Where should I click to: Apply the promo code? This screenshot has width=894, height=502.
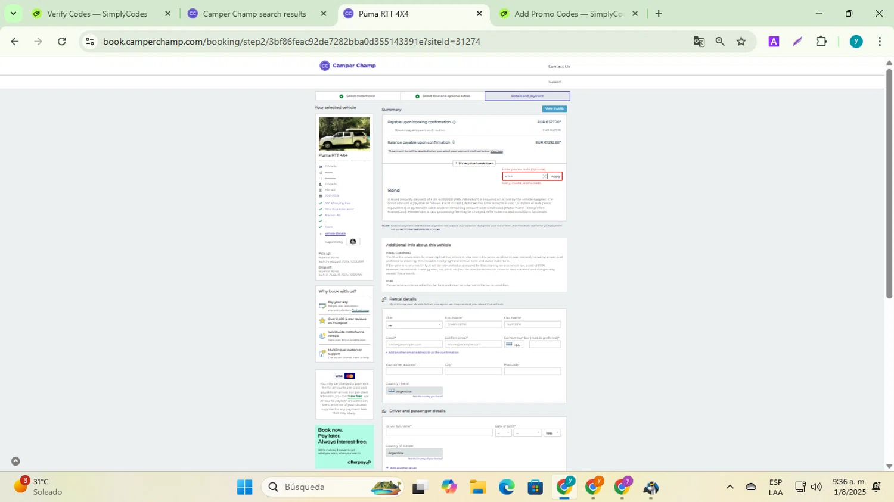coord(555,176)
